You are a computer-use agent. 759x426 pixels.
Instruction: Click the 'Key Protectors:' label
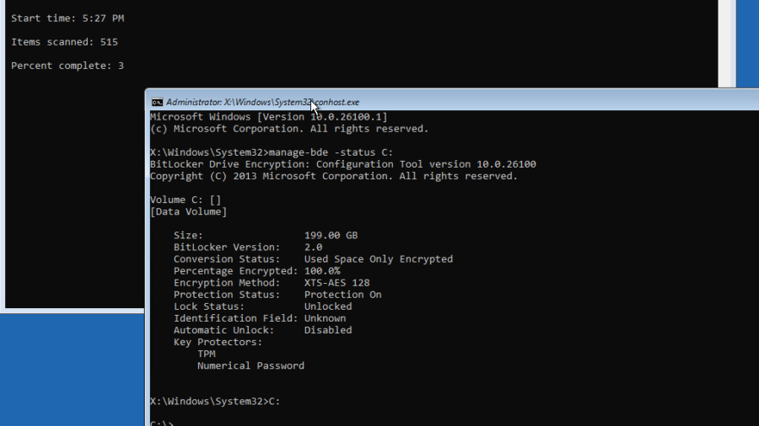click(x=218, y=343)
